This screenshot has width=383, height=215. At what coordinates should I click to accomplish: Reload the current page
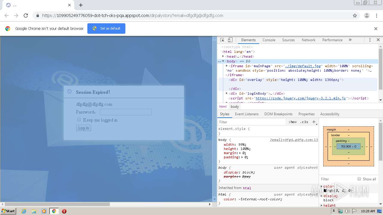(26, 16)
